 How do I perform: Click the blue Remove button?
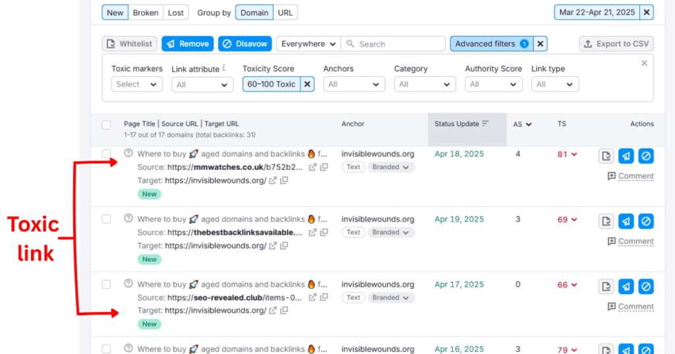click(x=188, y=44)
